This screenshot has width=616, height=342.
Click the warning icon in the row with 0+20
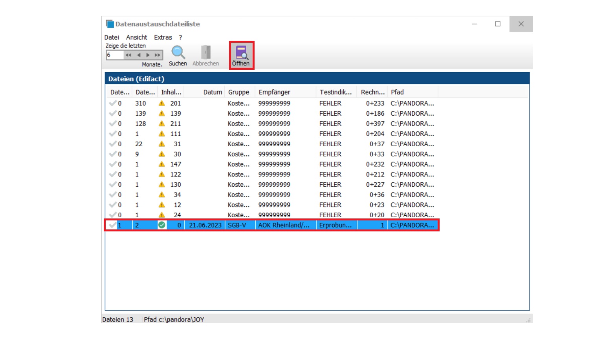(161, 215)
